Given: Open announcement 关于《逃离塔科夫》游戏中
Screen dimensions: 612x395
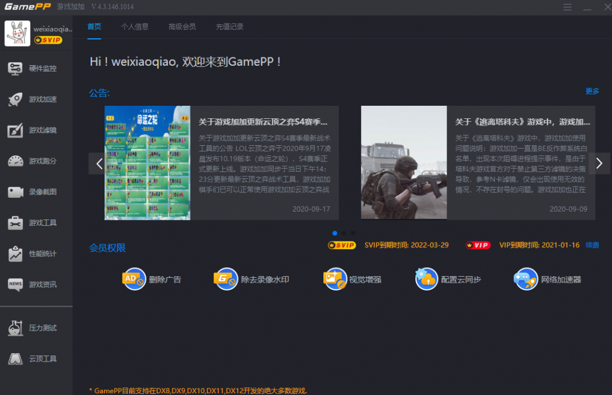Looking at the screenshot, I should point(522,122).
